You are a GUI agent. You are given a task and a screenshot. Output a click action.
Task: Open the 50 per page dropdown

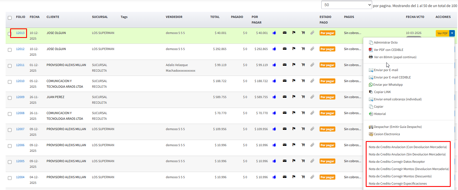click(x=346, y=5)
